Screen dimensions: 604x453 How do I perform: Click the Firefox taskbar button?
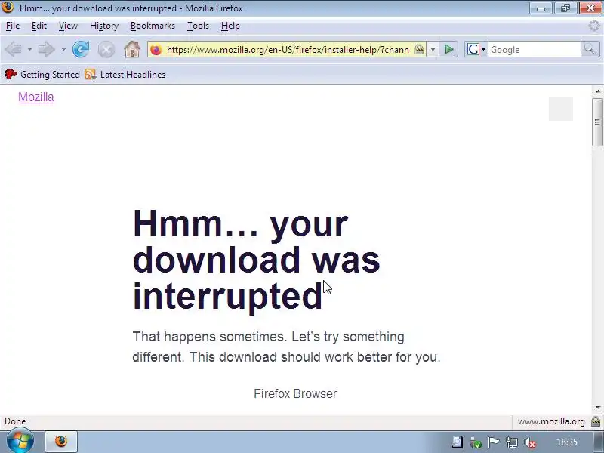(x=61, y=442)
